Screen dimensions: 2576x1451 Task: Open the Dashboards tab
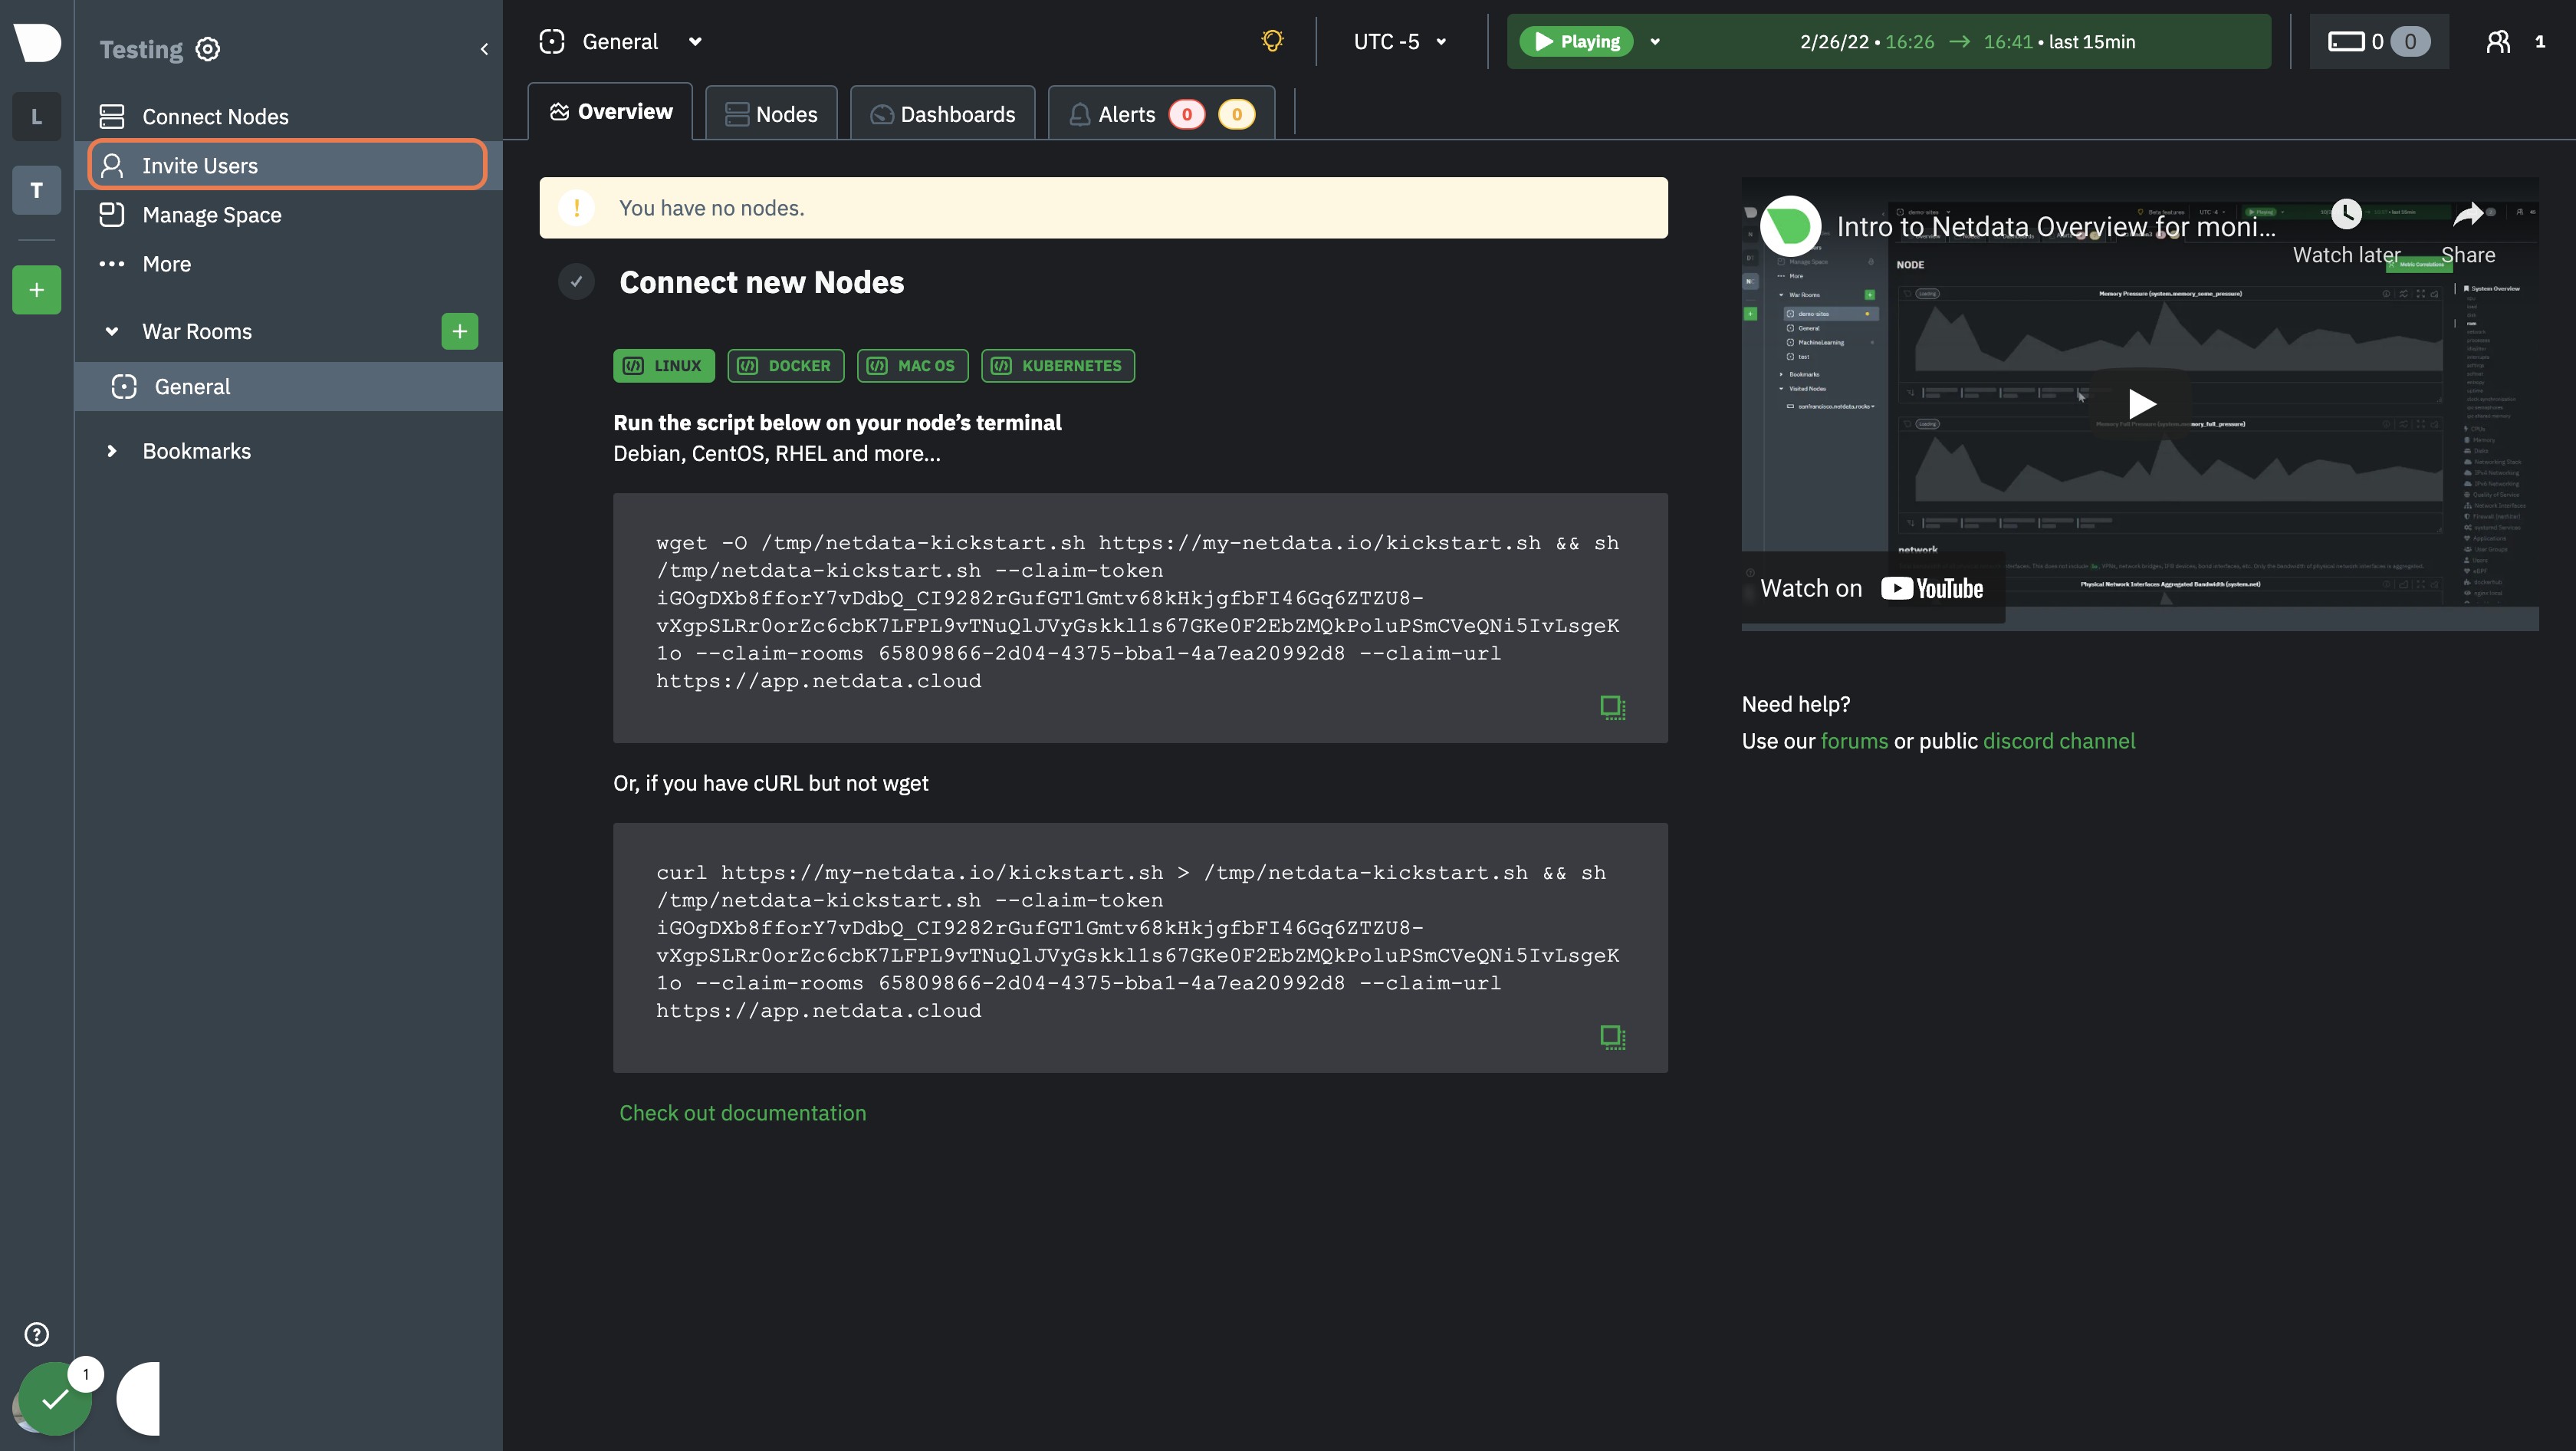[x=942, y=113]
